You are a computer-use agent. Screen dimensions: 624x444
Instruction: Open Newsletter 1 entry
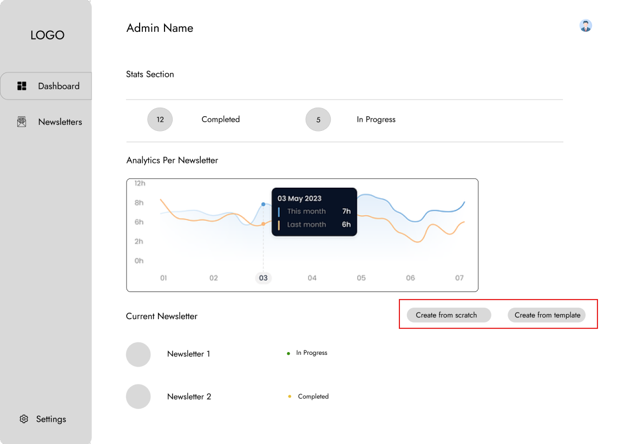coord(188,354)
